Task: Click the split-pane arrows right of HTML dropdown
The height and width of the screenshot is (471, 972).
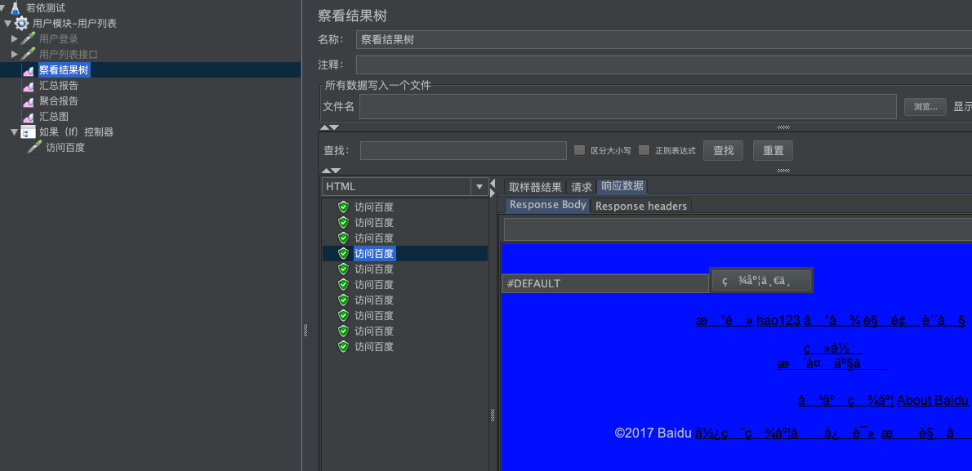Action: [493, 188]
